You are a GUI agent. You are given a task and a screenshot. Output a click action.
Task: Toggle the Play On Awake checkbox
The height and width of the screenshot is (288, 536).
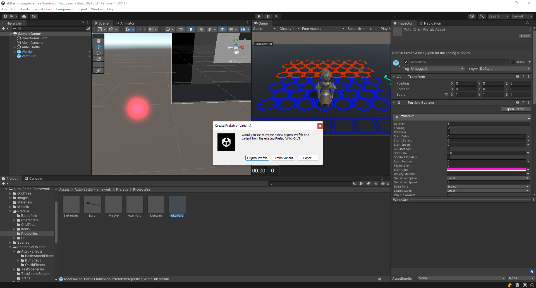point(449,195)
